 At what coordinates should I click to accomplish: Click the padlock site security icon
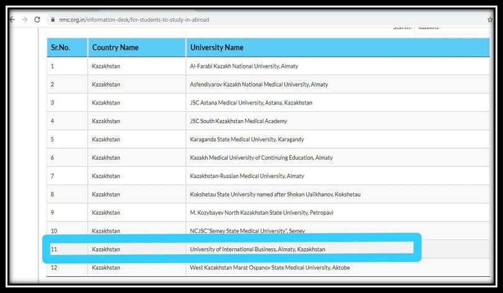pos(52,20)
